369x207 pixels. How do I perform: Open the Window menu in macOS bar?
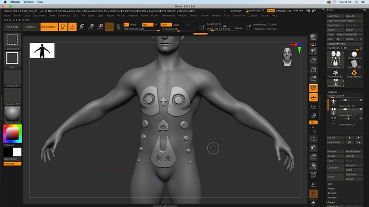coord(29,2)
